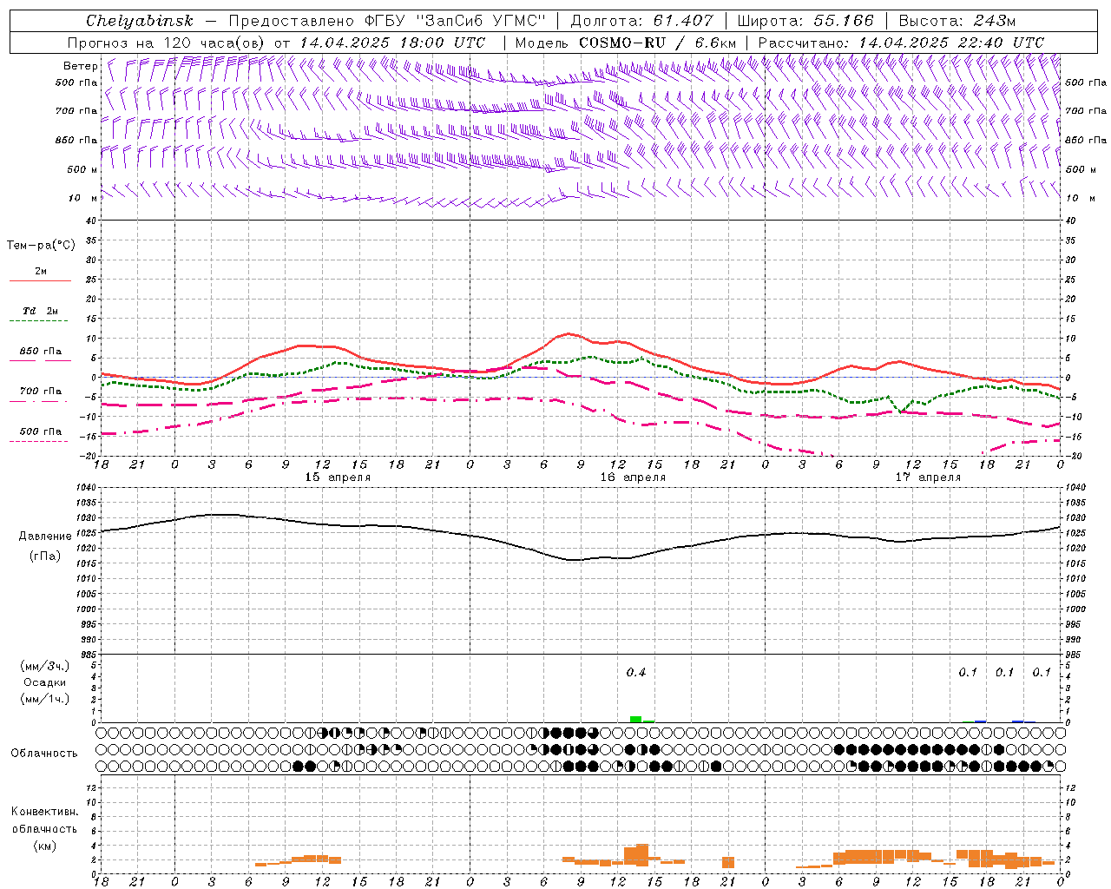Image resolution: width=1111 pixels, height=889 pixels.
Task: Click the 'Ветер' wind panel label
Action: tap(81, 66)
